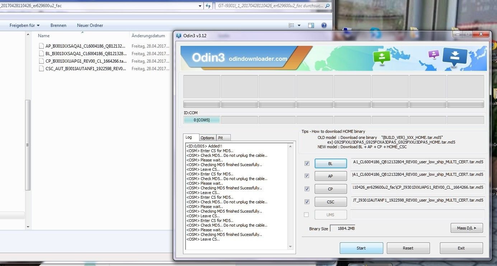The height and width of the screenshot is (266, 497).
Task: Click down arrow of Odin log scrollbar
Action: click(x=290, y=247)
